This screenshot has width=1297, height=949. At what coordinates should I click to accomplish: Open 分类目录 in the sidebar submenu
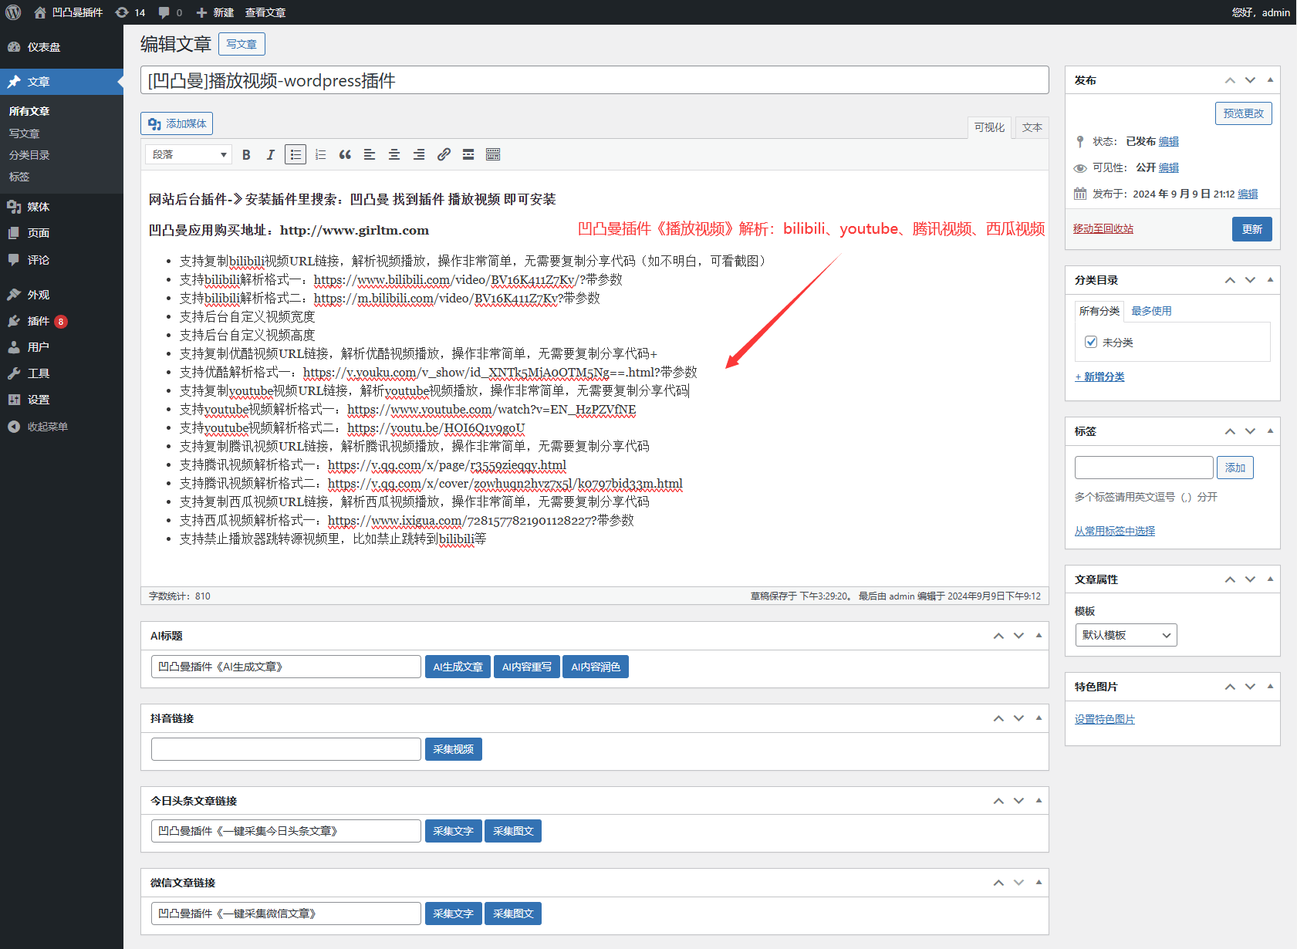pos(29,155)
